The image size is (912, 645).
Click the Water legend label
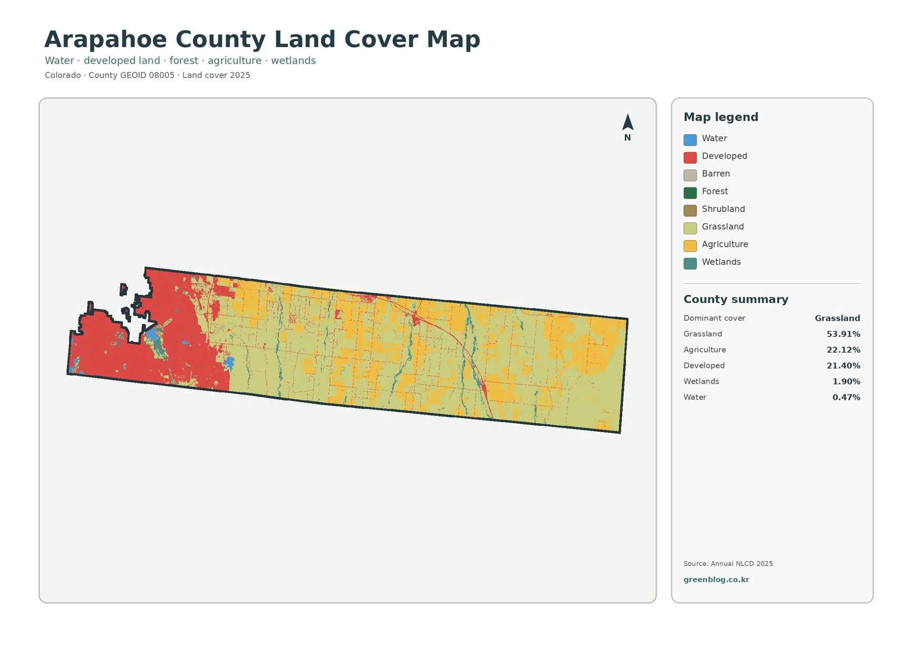click(714, 138)
